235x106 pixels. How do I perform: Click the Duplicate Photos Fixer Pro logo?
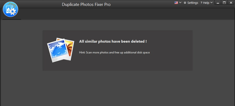click(11, 9)
